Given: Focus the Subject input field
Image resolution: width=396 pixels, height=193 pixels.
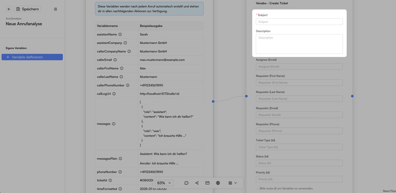Looking at the screenshot, I should (299, 22).
